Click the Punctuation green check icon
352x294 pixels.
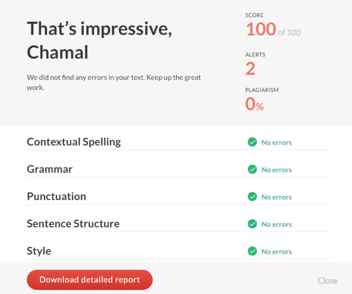point(252,197)
